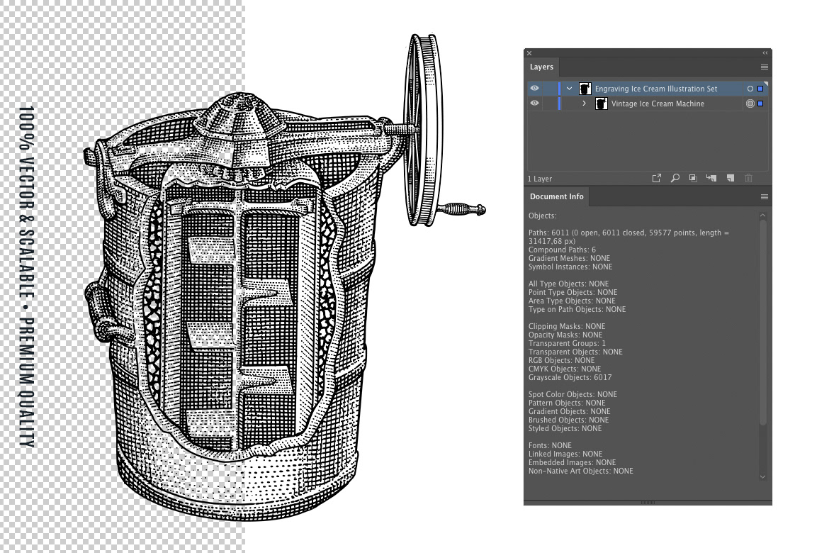
Task: Click Create New Layer icon
Action: click(730, 179)
